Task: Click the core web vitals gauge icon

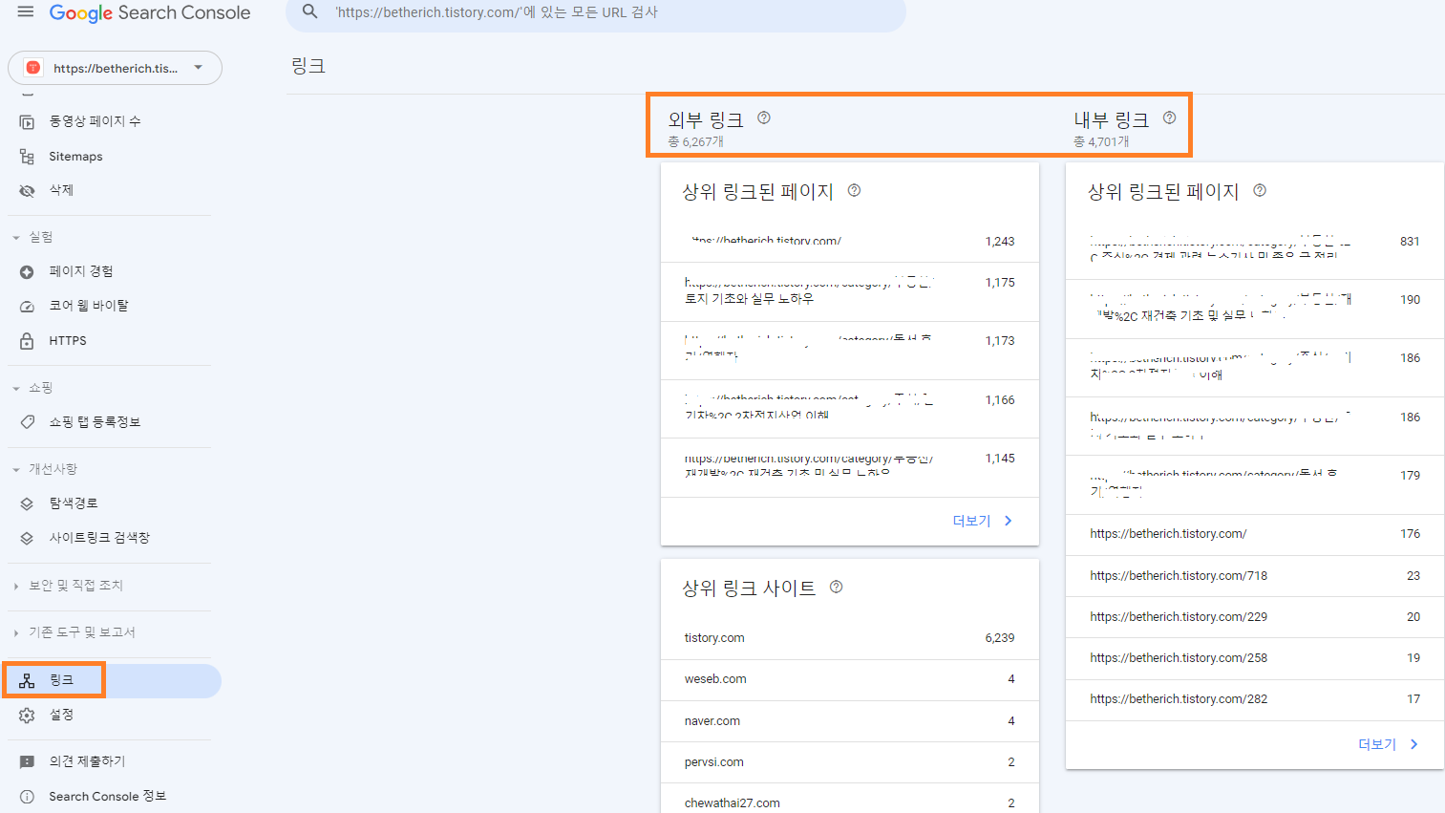Action: pyautogui.click(x=27, y=306)
